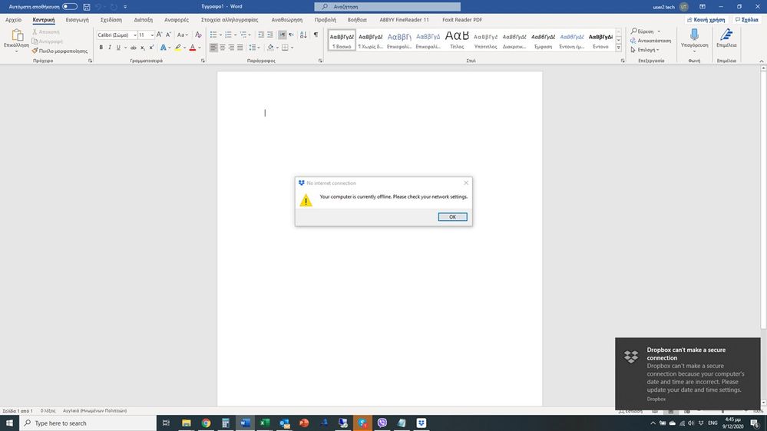
Task: Toggle the AutoSave (Αυτόματη αποθήκευση) switch
Action: pyautogui.click(x=69, y=6)
